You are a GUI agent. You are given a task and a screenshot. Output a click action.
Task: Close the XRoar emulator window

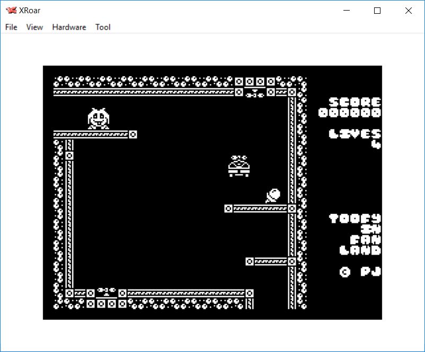(x=408, y=11)
